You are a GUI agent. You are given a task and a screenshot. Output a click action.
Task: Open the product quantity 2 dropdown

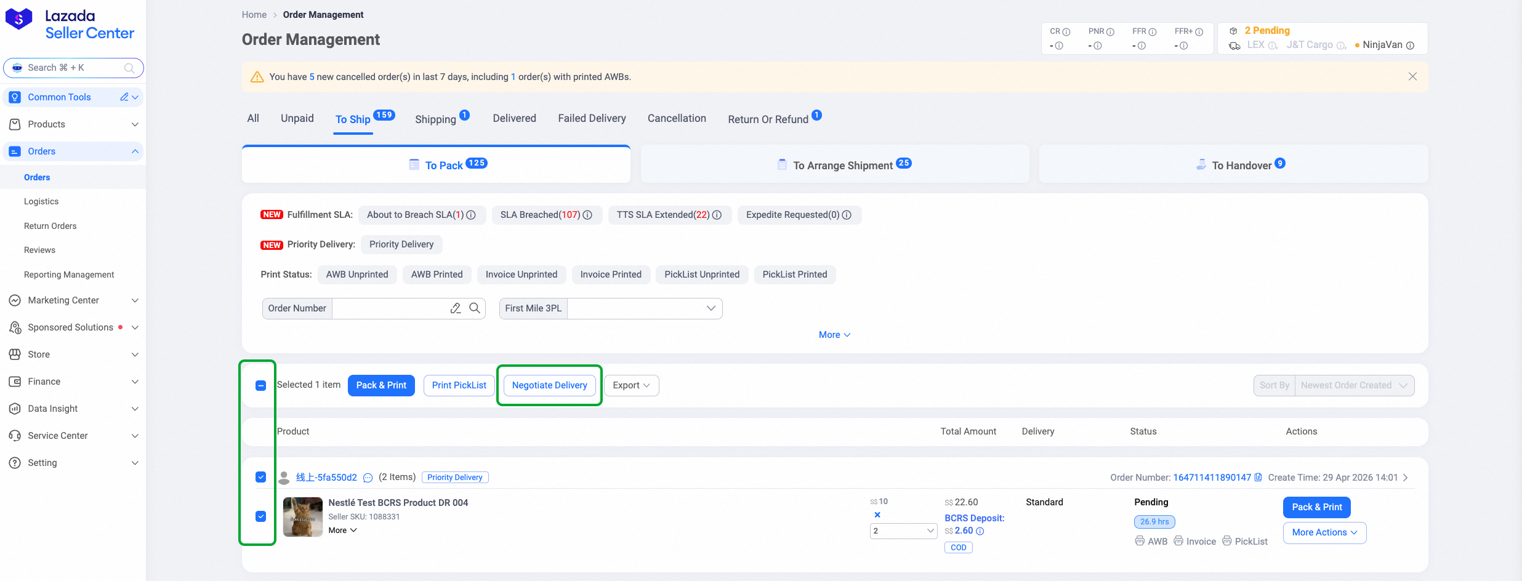click(x=903, y=531)
